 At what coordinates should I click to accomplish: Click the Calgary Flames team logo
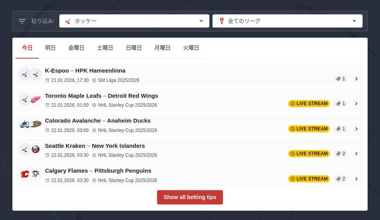pyautogui.click(x=25, y=174)
